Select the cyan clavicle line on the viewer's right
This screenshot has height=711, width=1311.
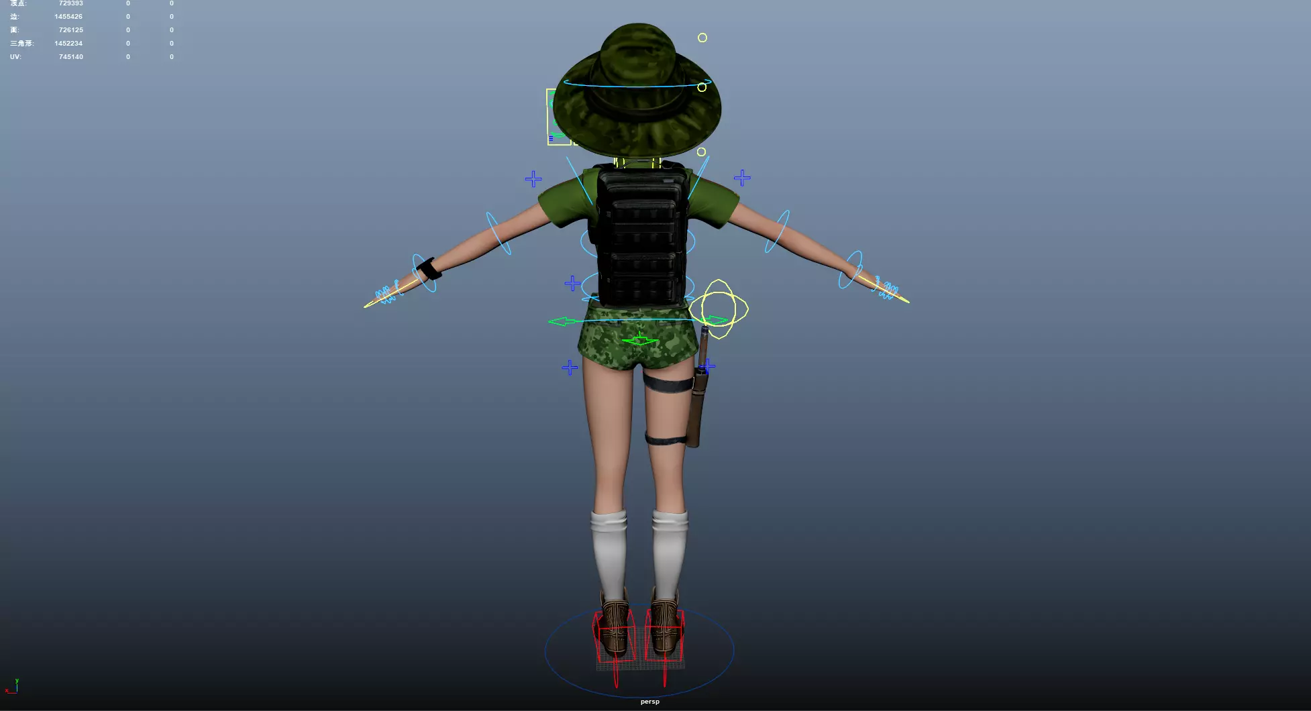698,177
